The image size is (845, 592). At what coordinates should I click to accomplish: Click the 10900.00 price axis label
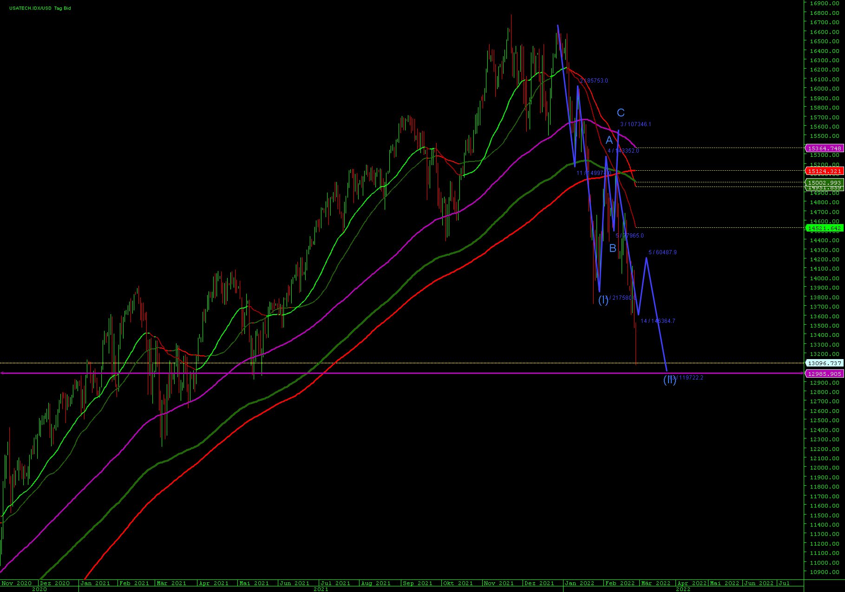click(825, 572)
